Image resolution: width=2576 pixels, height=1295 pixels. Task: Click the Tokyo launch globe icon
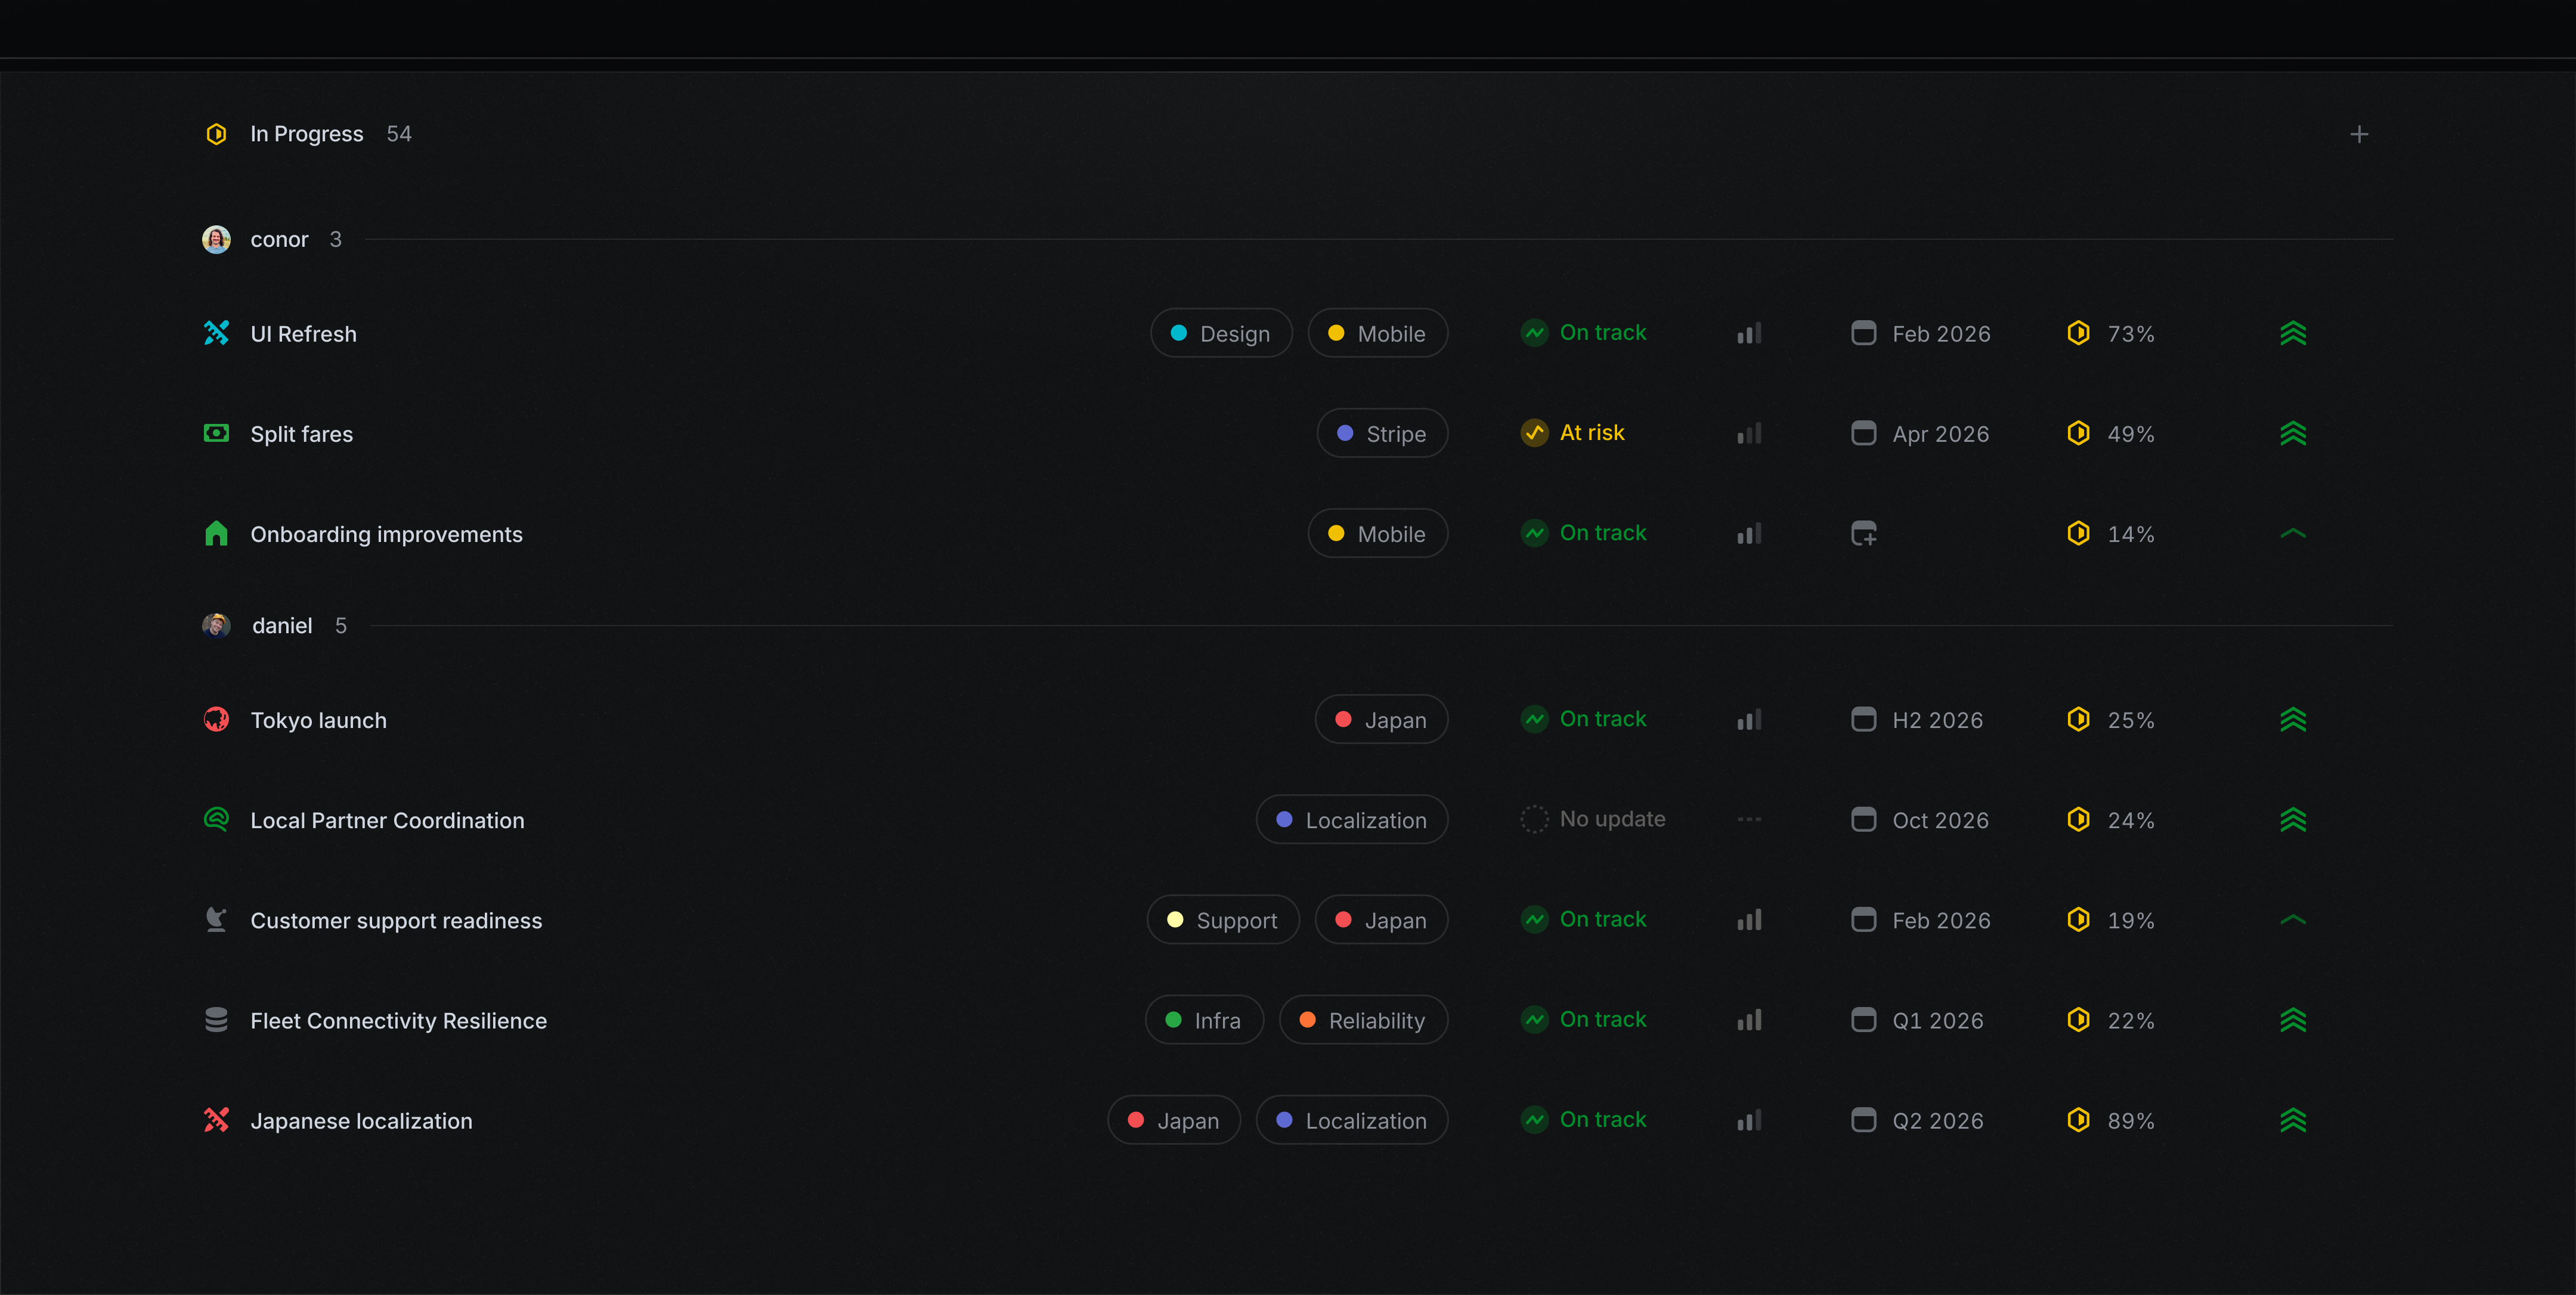216,719
